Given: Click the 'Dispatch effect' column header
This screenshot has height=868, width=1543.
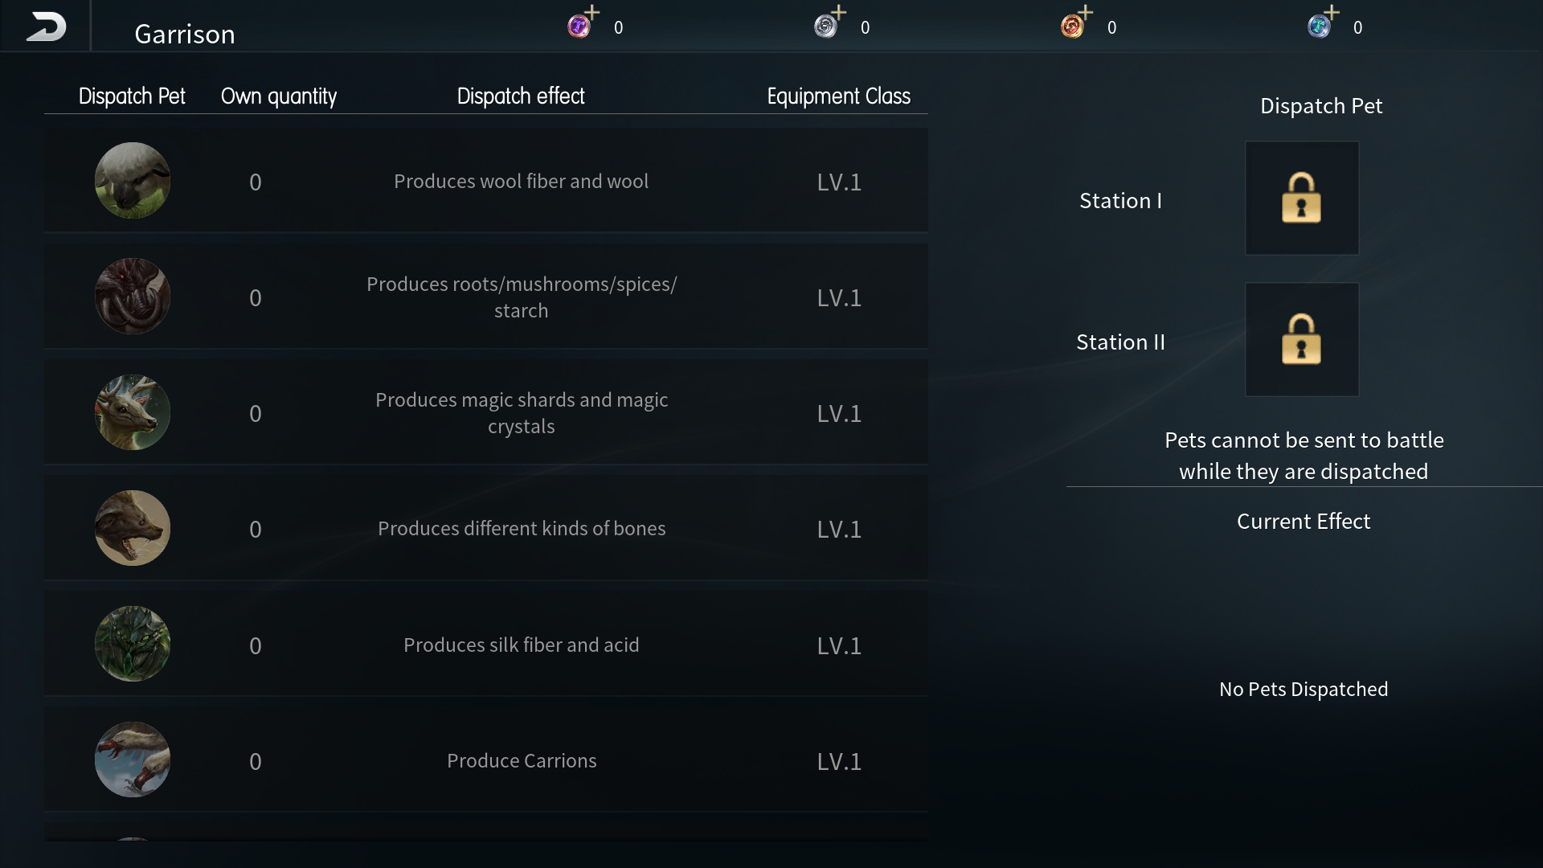Looking at the screenshot, I should [521, 96].
